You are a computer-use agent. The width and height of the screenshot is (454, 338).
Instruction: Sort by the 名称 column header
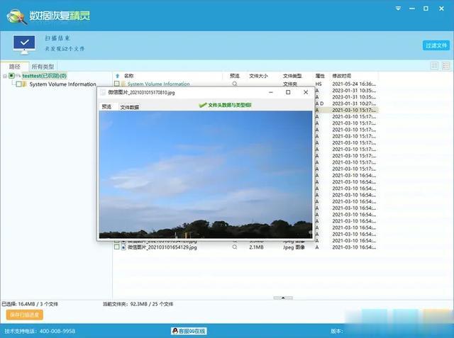click(129, 76)
